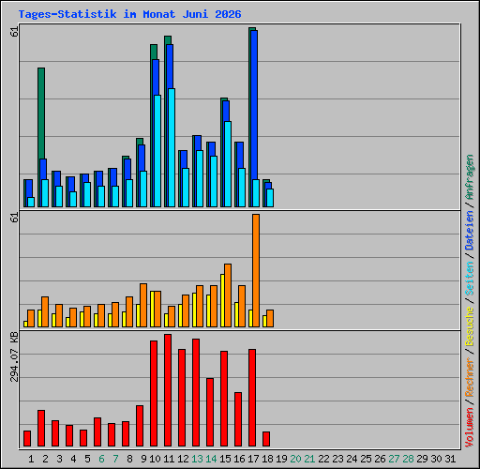Select the 'Dateien' legend label
The width and height of the screenshot is (480, 469).
470,231
